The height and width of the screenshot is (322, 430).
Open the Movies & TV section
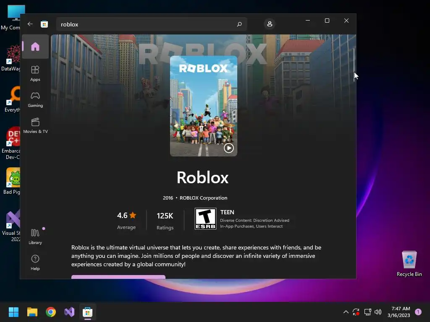(35, 125)
